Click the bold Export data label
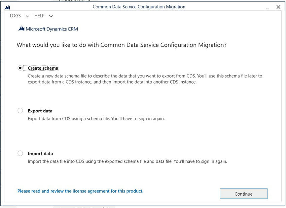286x208 pixels. click(x=40, y=111)
